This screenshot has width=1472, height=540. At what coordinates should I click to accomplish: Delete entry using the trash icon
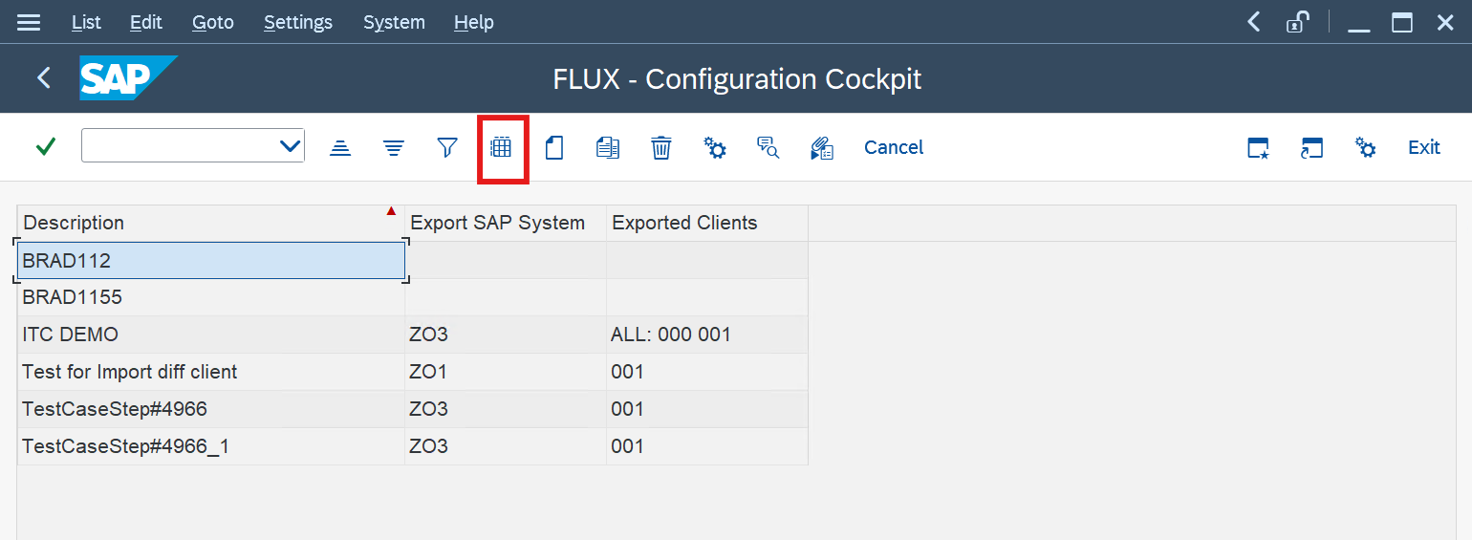pyautogui.click(x=661, y=147)
